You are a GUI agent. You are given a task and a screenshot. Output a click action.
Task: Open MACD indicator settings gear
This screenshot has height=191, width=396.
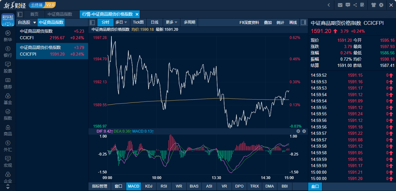coord(304,131)
